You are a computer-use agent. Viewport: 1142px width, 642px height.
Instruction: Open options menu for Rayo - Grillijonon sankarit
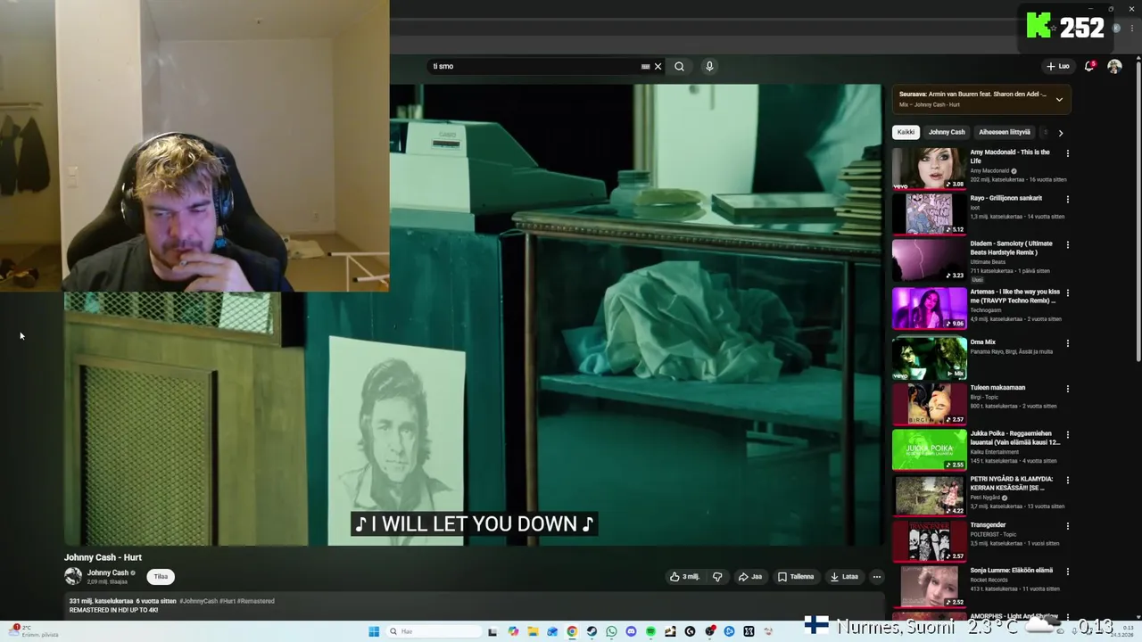pos(1067,199)
